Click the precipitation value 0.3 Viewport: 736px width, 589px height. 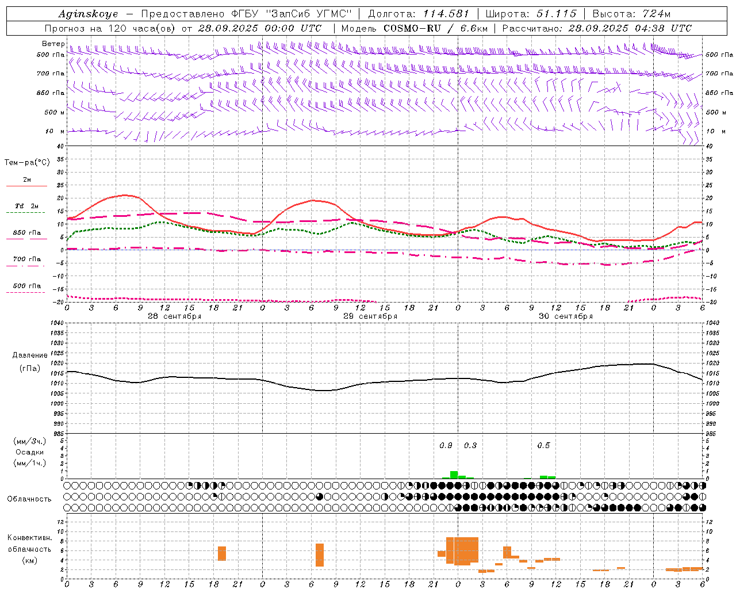[x=470, y=446]
